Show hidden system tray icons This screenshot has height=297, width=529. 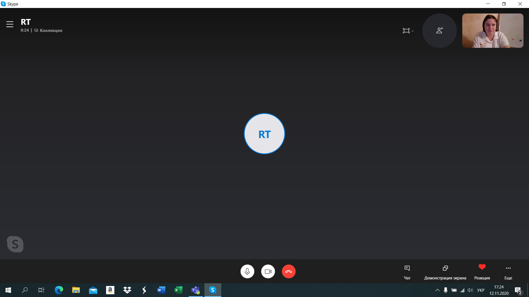pos(437,290)
